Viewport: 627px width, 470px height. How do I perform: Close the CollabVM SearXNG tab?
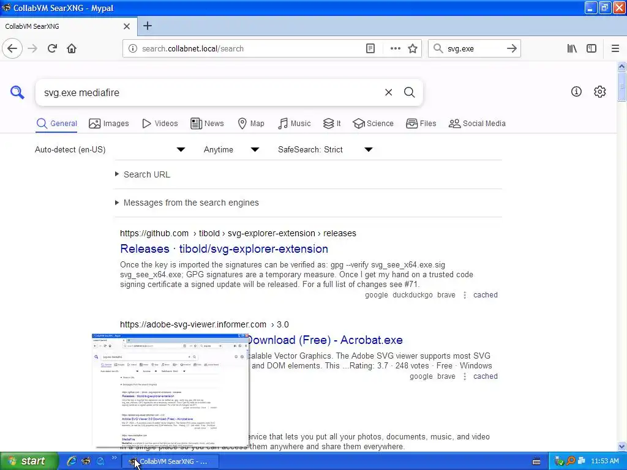tap(127, 26)
